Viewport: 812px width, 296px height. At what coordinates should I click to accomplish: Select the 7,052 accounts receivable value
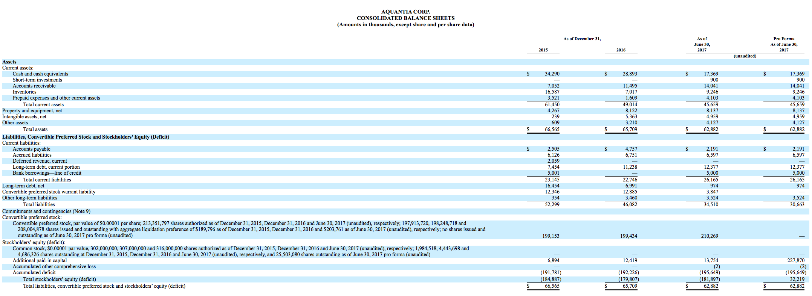(x=553, y=86)
